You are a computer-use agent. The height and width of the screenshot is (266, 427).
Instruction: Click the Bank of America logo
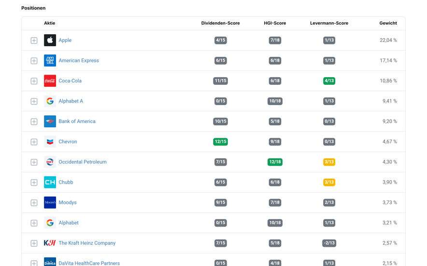pyautogui.click(x=50, y=121)
